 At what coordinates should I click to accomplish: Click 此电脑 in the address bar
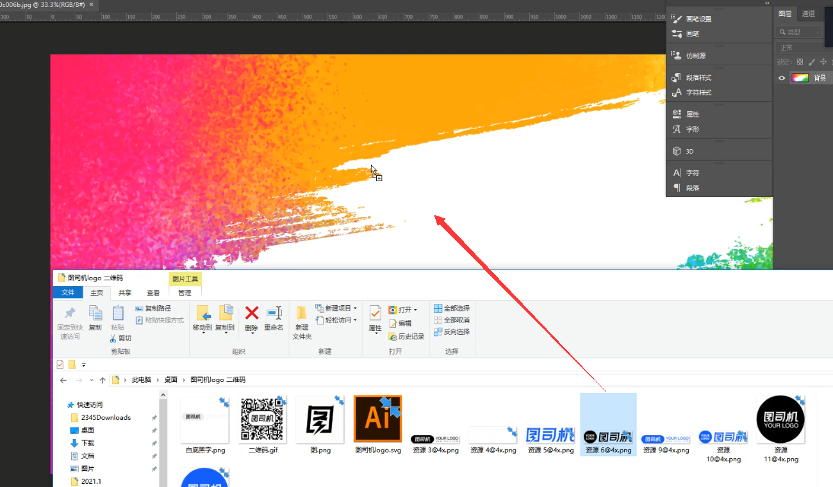(x=142, y=380)
